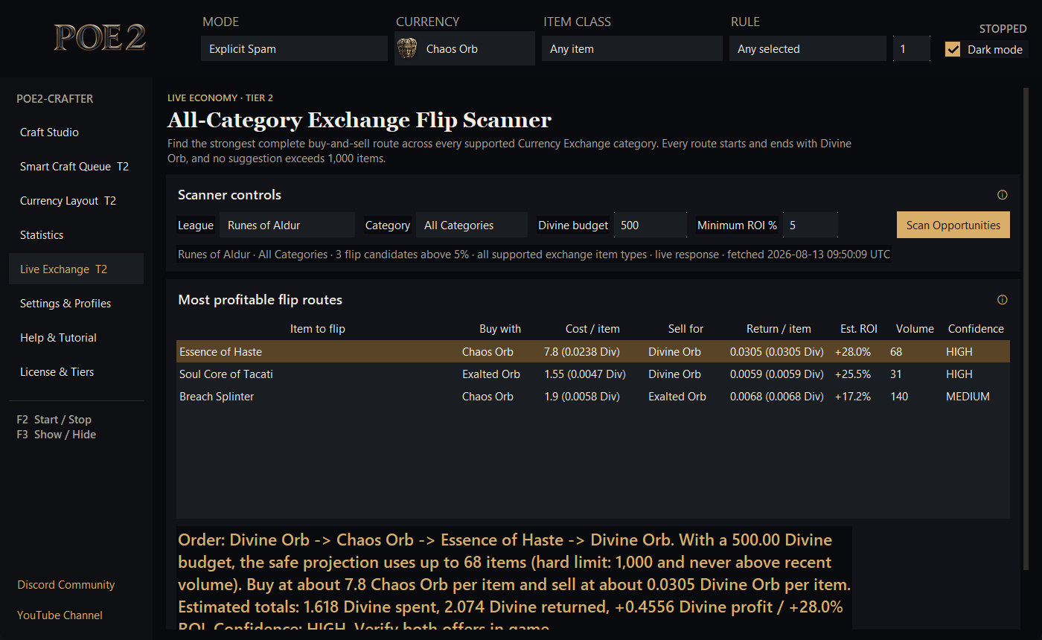
Task: Open the Statistics page
Action: 76,235
